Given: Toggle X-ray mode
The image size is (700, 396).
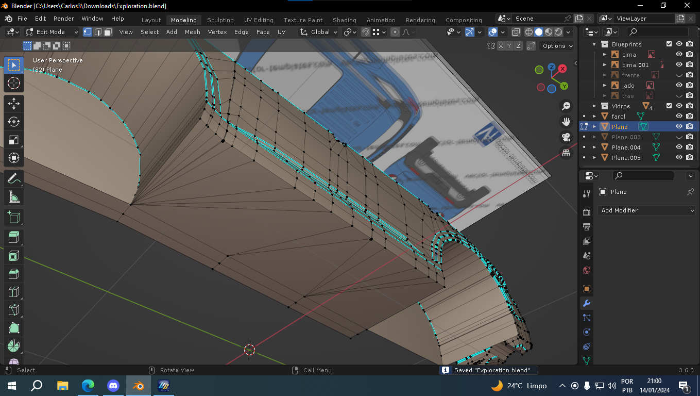Looking at the screenshot, I should pos(516,32).
